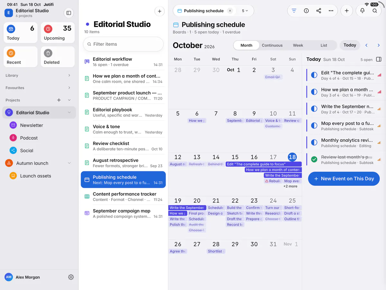Add new item with list plus button
The image size is (386, 290).
[160, 11]
